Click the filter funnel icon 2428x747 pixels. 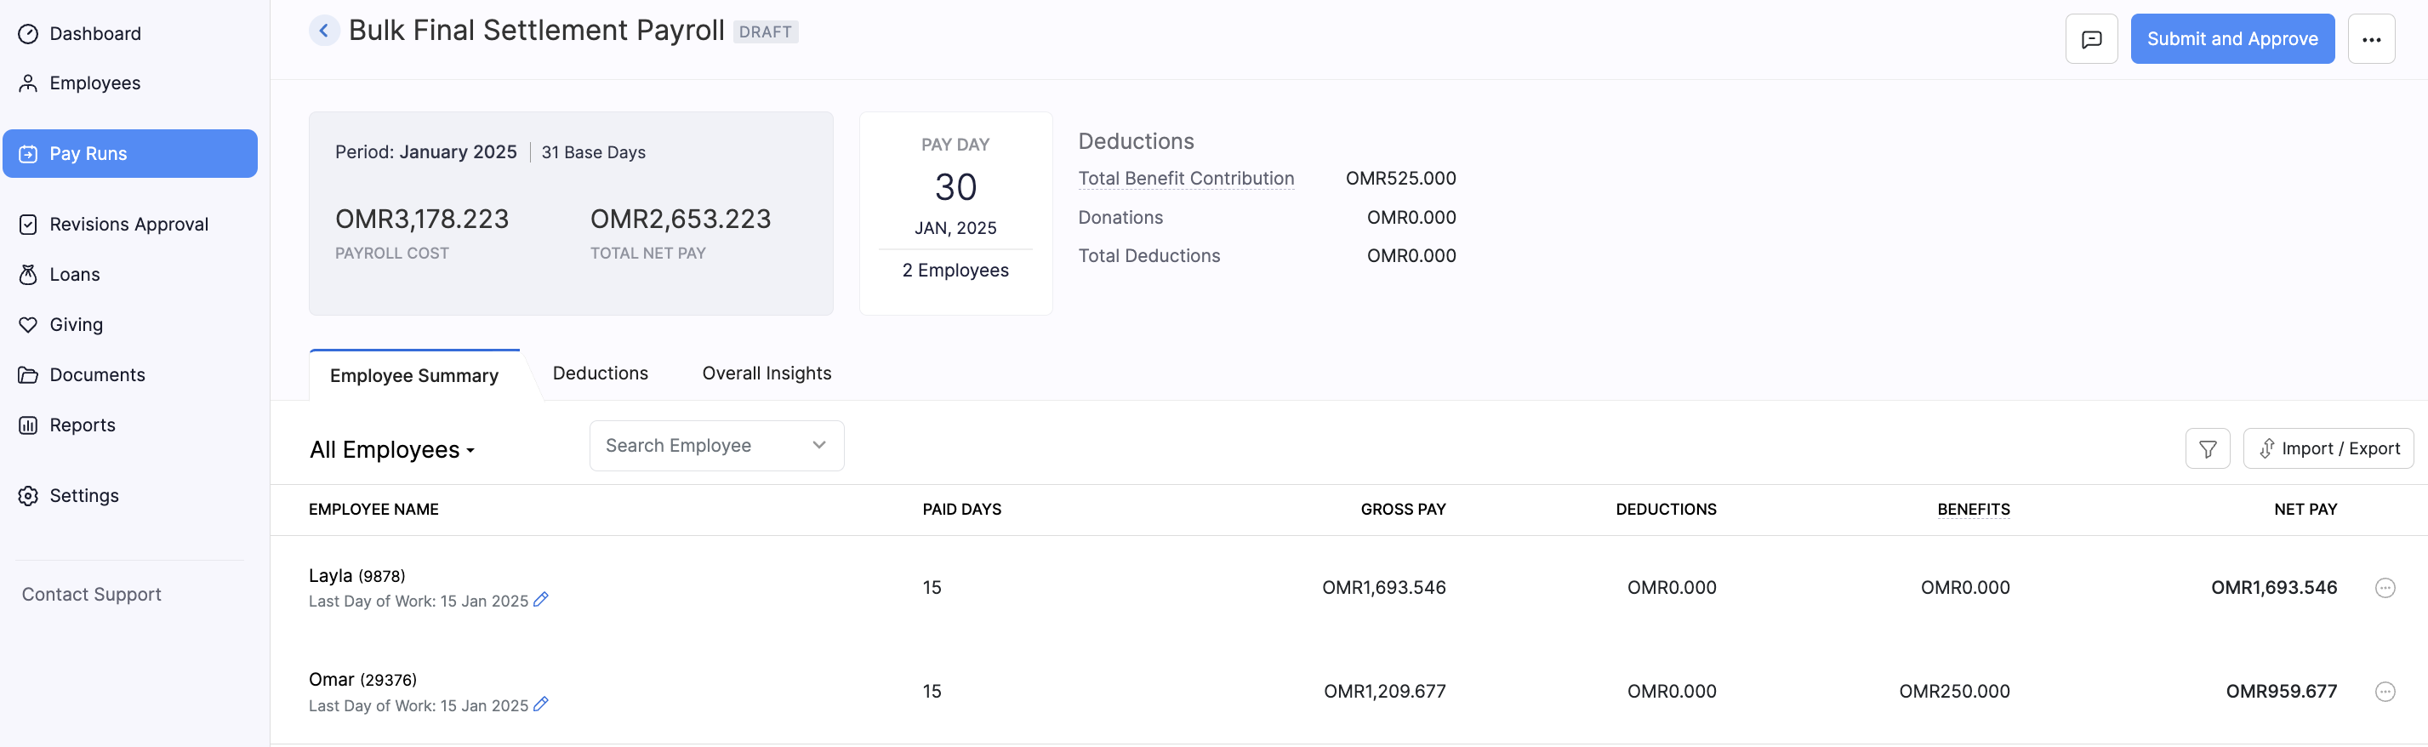click(2207, 449)
